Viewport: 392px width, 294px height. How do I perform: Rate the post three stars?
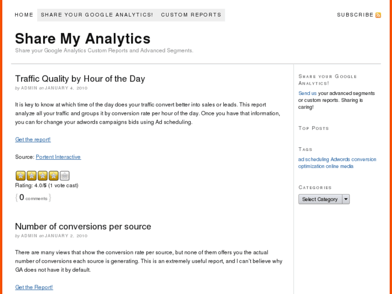[43, 175]
